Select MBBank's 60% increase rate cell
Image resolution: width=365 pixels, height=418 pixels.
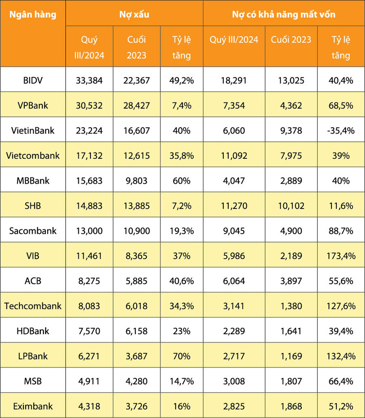182,181
